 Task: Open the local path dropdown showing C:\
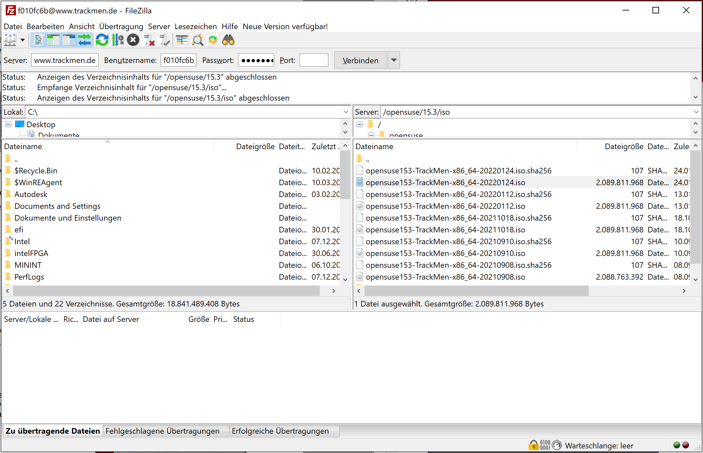point(346,112)
